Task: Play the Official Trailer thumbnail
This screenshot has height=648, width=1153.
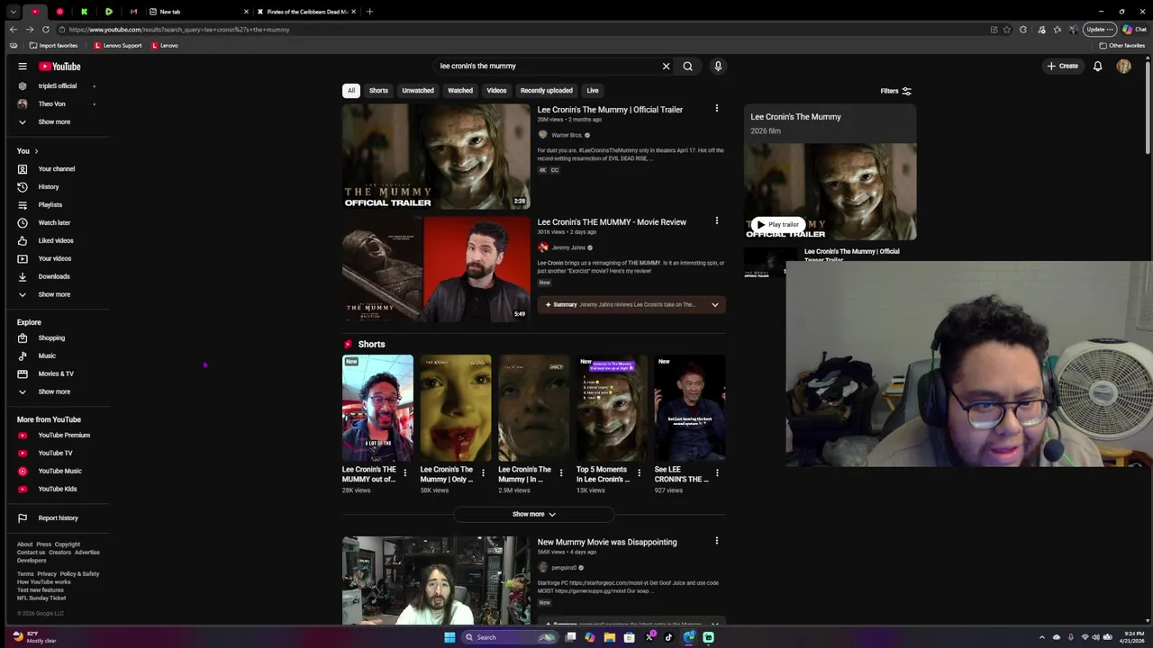Action: click(x=436, y=157)
